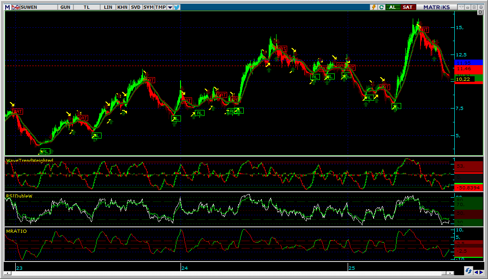Click the 25 year marker on the time axis
The height and width of the screenshot is (279, 488).
(351, 268)
